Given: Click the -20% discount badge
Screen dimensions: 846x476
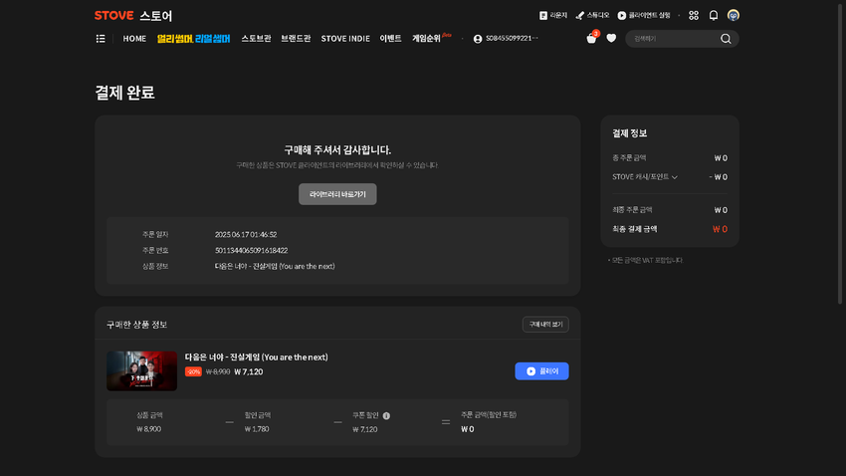Looking at the screenshot, I should point(193,371).
